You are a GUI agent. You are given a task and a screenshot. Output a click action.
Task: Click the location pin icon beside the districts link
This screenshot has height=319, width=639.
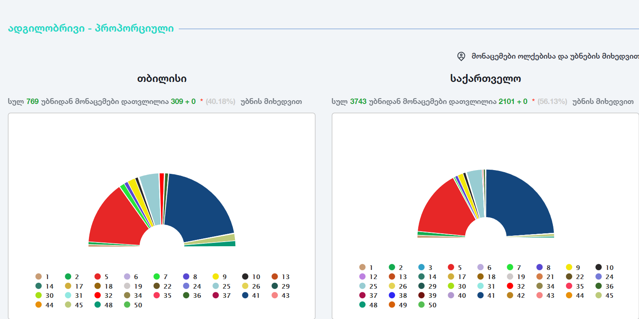461,56
